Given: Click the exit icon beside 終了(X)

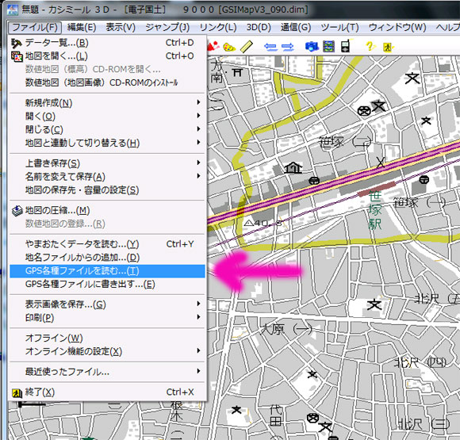Looking at the screenshot, I should 17,392.
